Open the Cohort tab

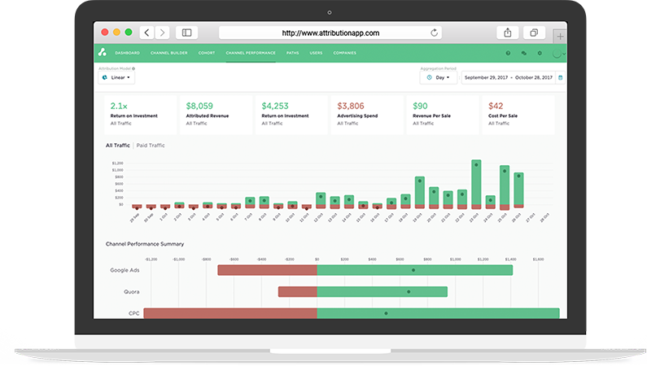(x=207, y=53)
